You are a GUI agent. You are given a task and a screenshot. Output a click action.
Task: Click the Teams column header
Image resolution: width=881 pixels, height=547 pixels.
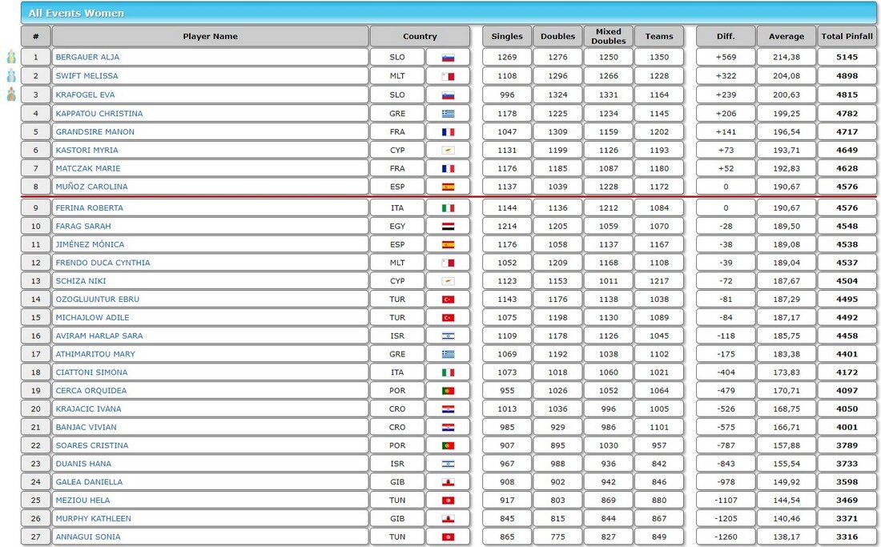pyautogui.click(x=659, y=36)
